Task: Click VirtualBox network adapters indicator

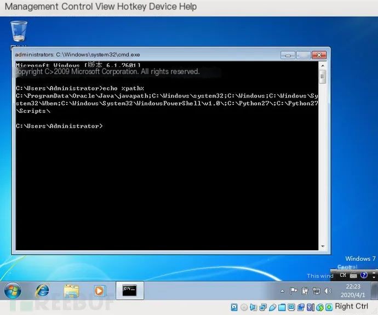Action: pyautogui.click(x=263, y=307)
